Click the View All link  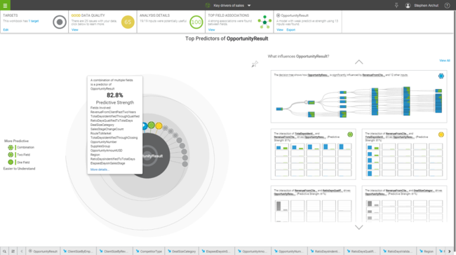pyautogui.click(x=444, y=60)
